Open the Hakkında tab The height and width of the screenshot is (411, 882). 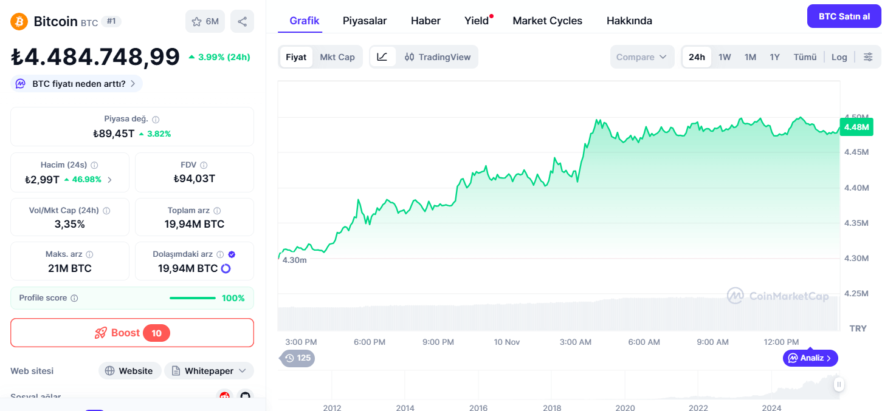click(x=629, y=21)
